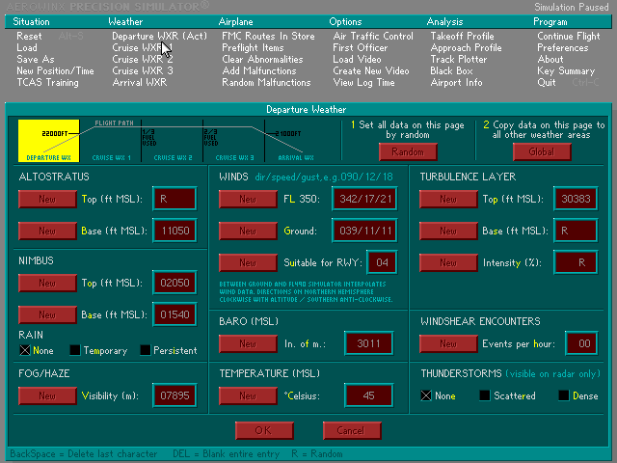
Task: Click New for Suitable for RWY
Action: point(248,262)
